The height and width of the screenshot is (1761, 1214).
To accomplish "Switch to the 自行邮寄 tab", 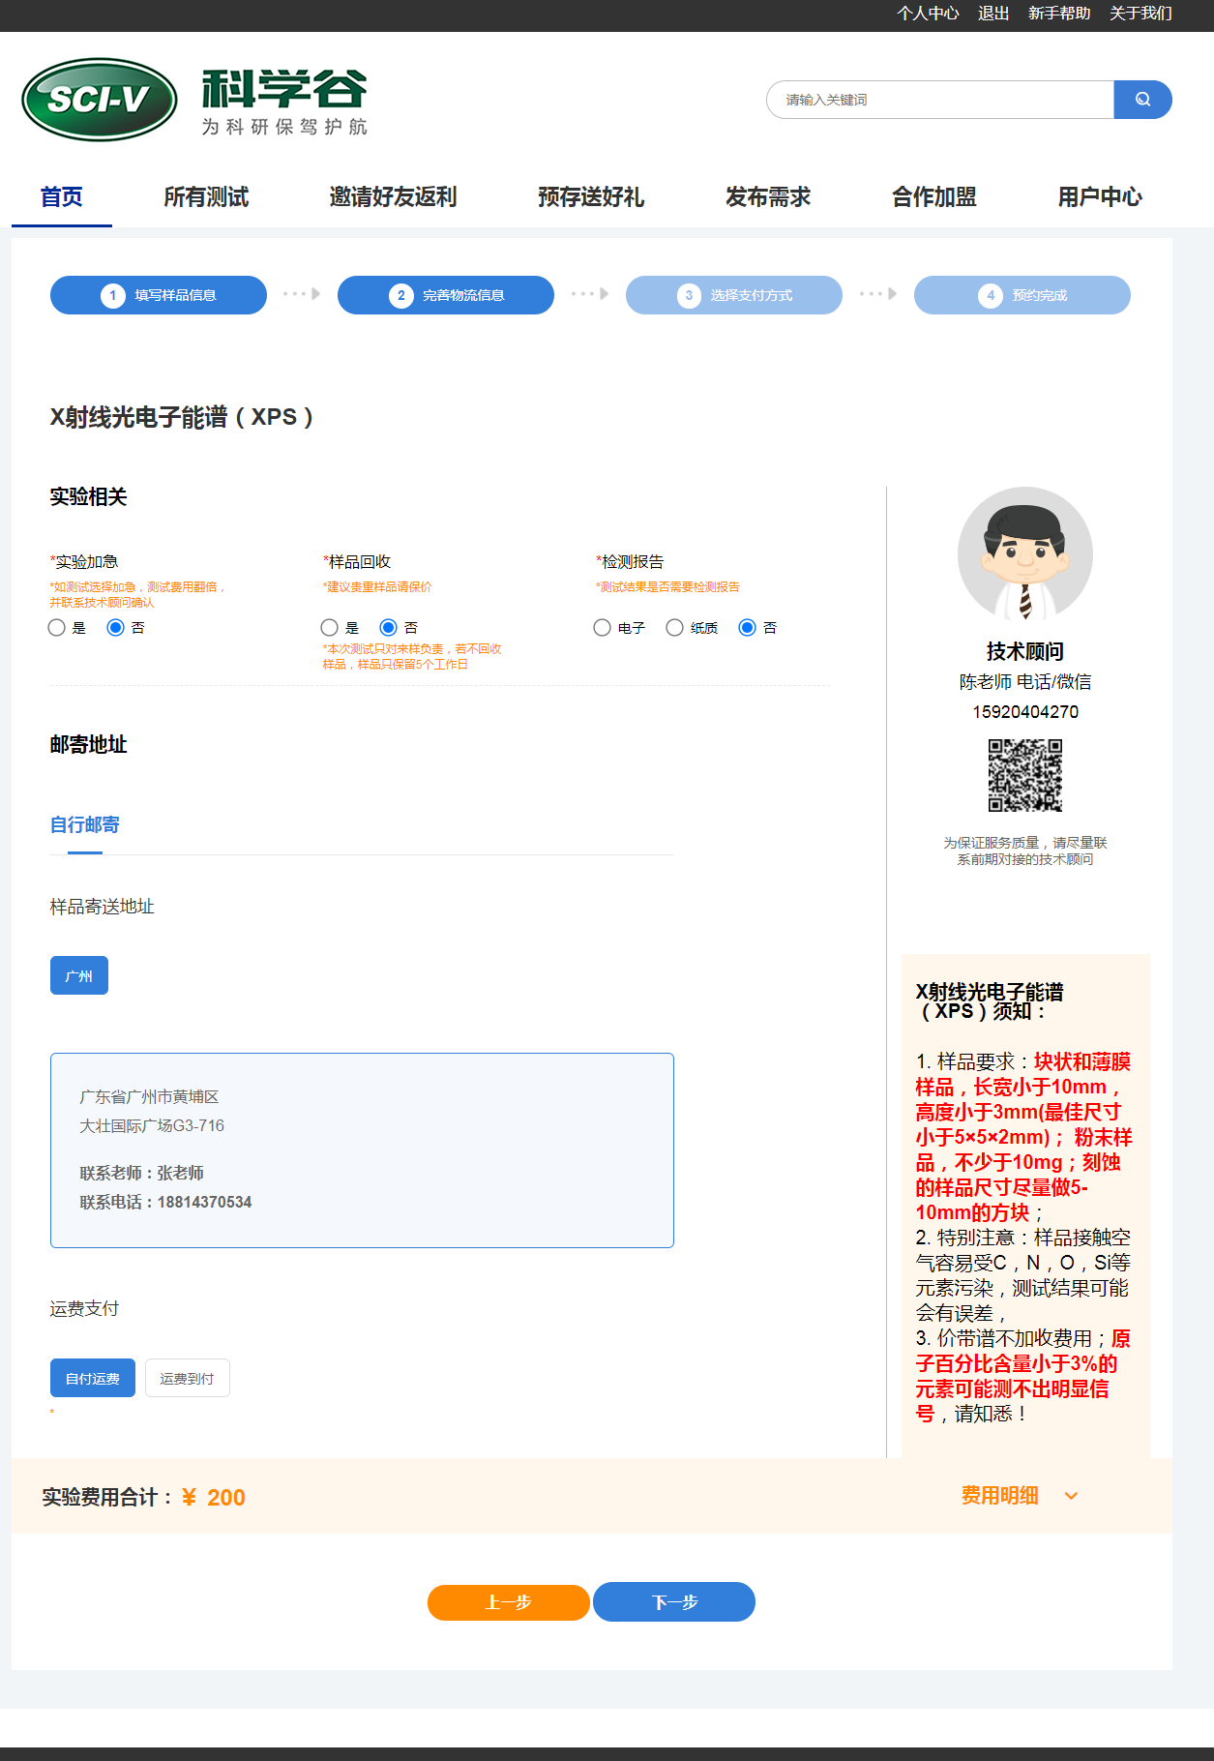I will [85, 825].
